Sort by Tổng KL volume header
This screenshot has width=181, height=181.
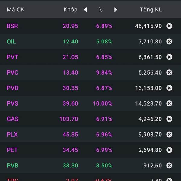(x=151, y=10)
